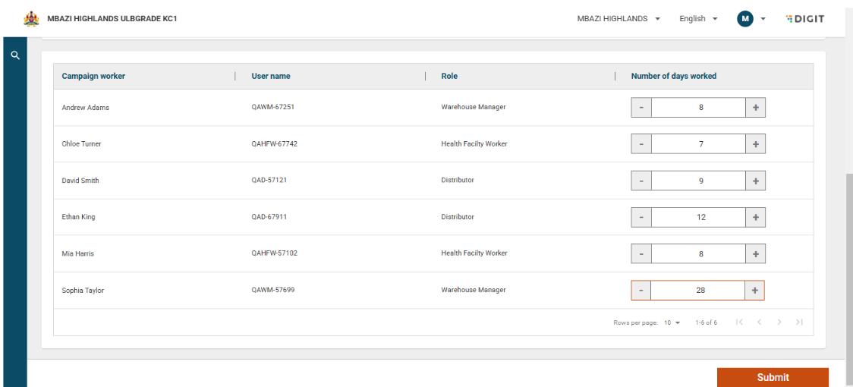Increase days worked for David Smith
853x387 pixels.
755,181
